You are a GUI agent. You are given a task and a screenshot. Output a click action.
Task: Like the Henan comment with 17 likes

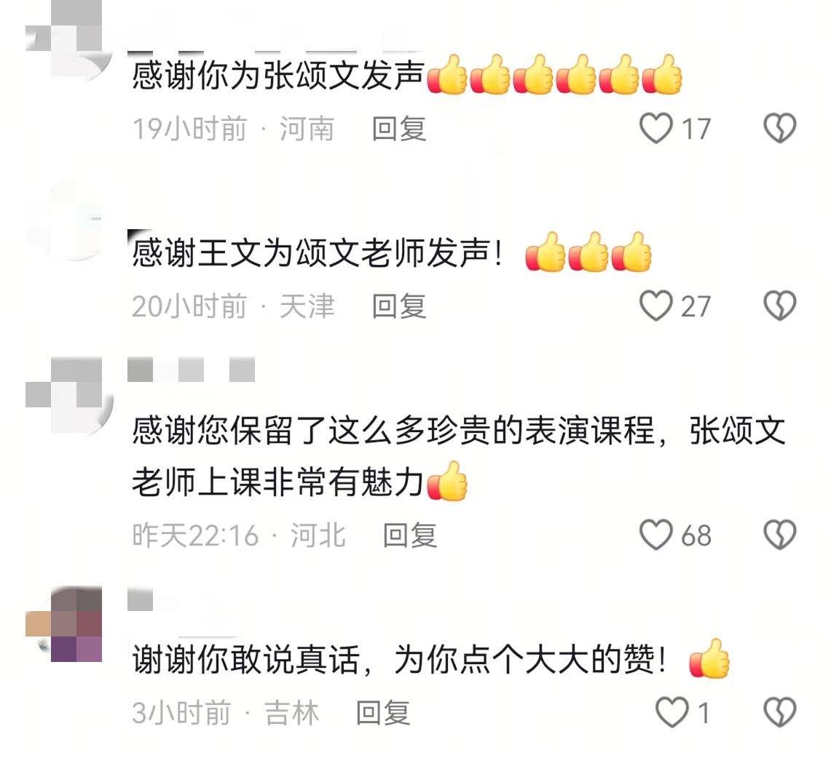pos(656,128)
